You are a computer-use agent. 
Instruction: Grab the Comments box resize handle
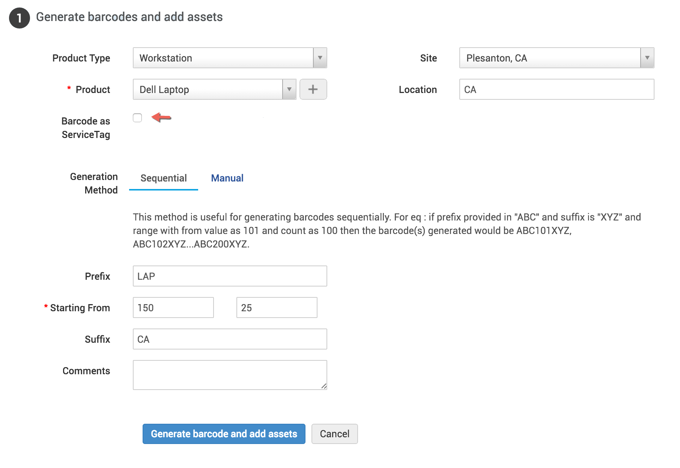tap(324, 386)
